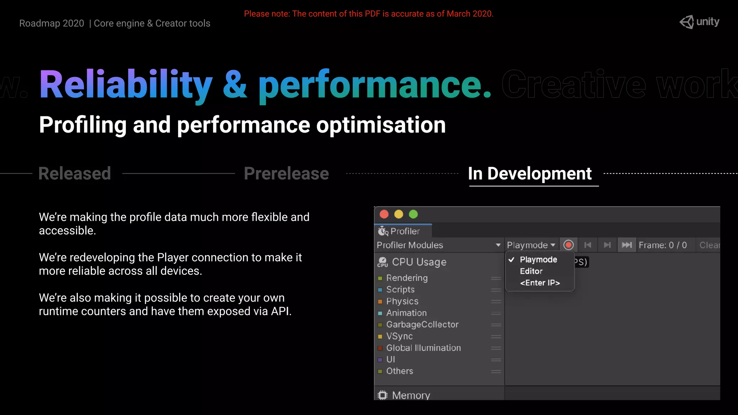Screen dimensions: 738x415
Task: Click the Physics row reorder handle
Action: (x=496, y=302)
